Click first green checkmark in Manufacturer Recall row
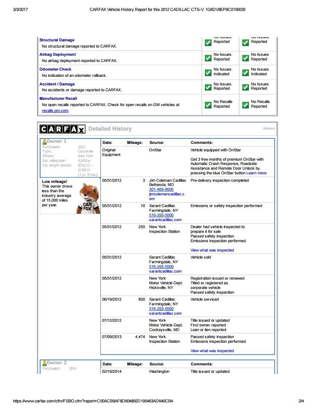Screen dimensions: 317x411 click(x=208, y=105)
